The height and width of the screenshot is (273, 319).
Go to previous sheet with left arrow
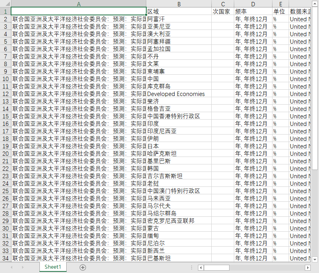[11, 267]
